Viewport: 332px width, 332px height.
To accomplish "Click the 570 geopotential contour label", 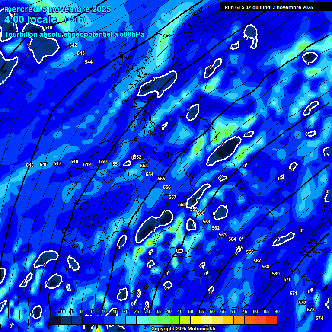I will [287, 279].
